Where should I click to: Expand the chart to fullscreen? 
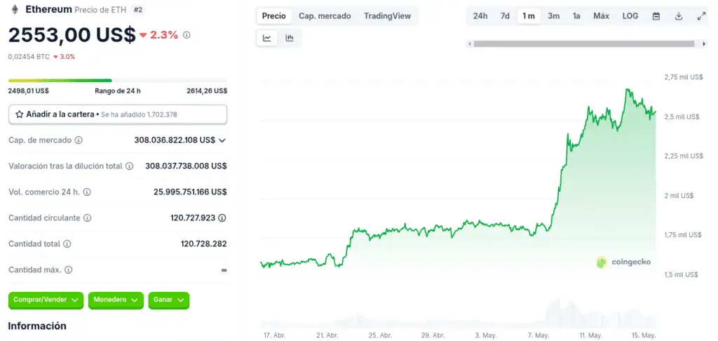(701, 16)
